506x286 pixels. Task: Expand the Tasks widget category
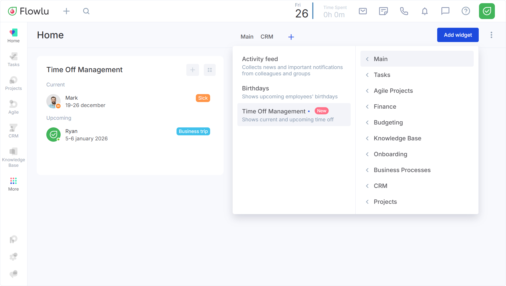point(382,75)
